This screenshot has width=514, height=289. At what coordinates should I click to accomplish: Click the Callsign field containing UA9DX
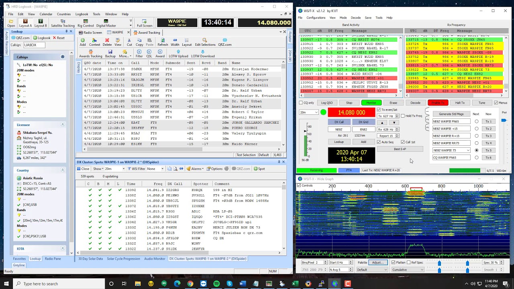(34, 45)
